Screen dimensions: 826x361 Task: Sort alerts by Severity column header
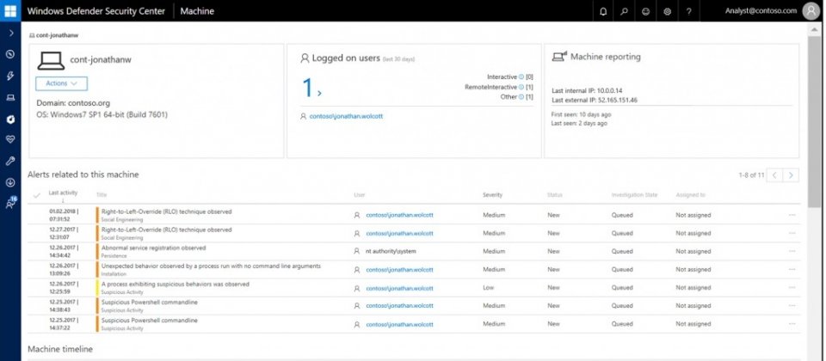point(492,195)
